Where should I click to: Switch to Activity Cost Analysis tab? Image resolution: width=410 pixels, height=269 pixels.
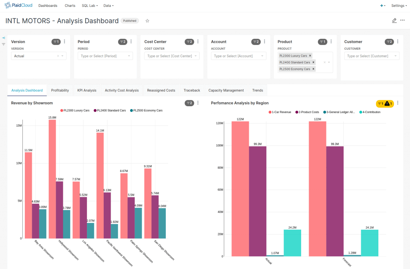tap(122, 90)
